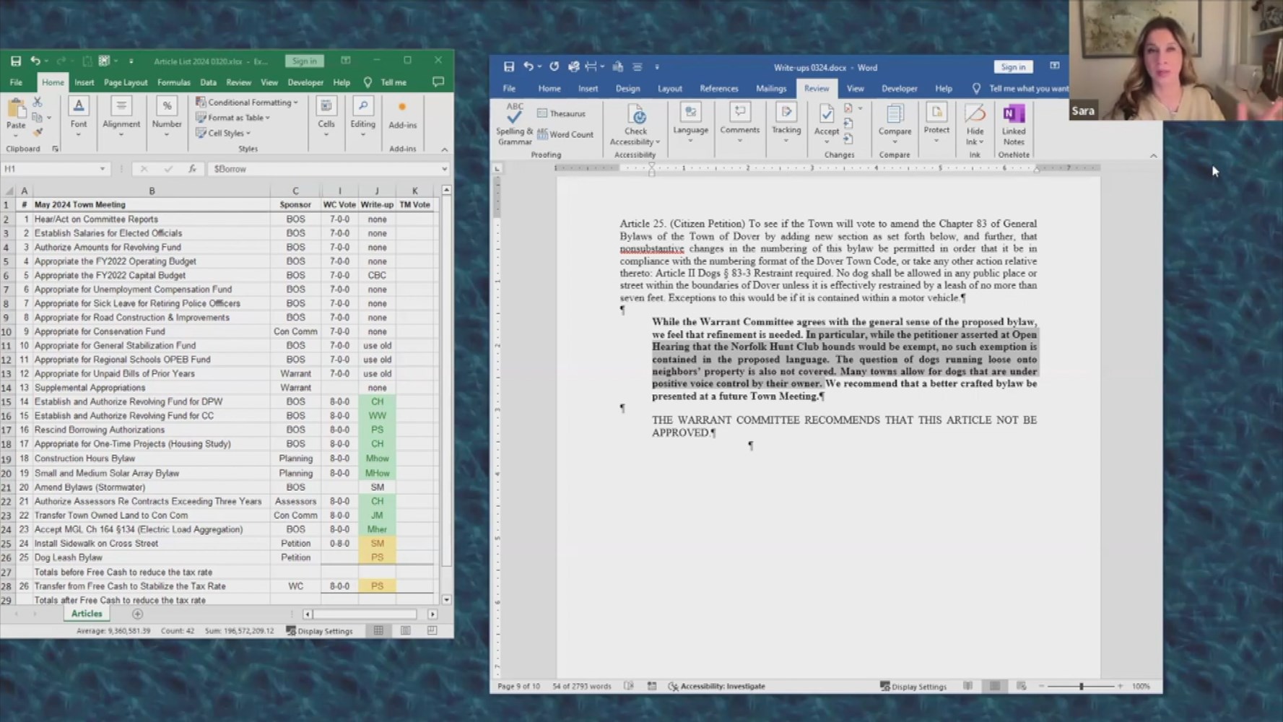Add a new sheet with plus icon

click(137, 614)
